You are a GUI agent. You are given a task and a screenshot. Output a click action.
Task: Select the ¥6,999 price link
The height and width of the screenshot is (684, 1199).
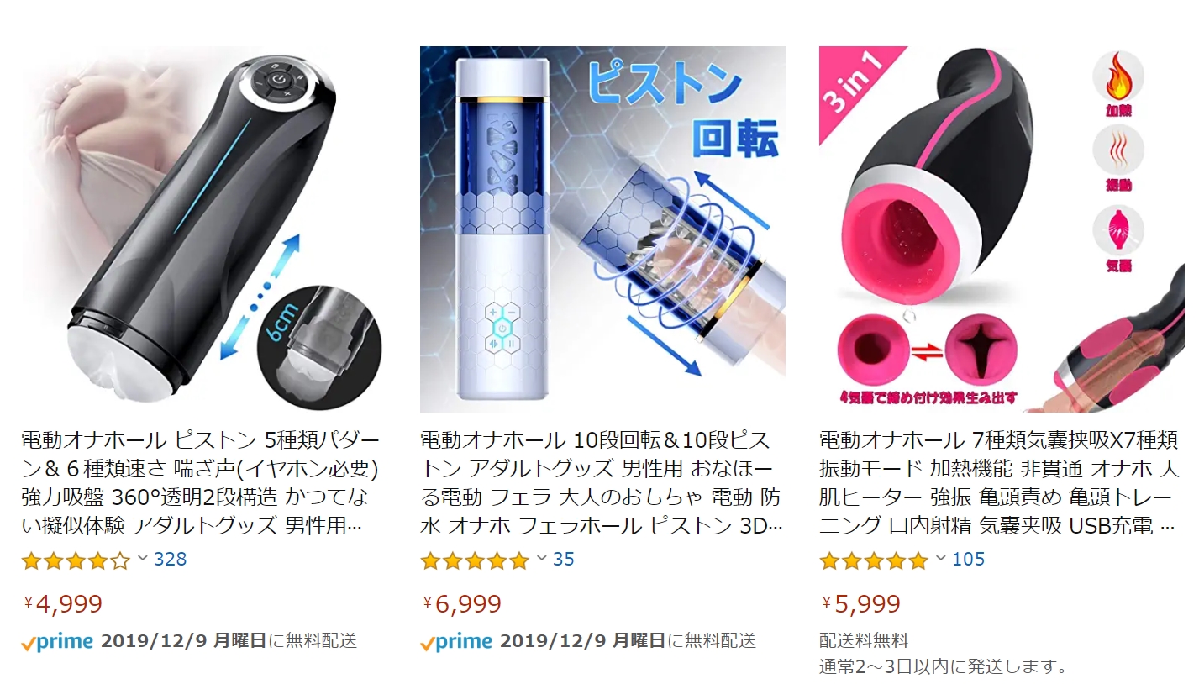tap(462, 603)
